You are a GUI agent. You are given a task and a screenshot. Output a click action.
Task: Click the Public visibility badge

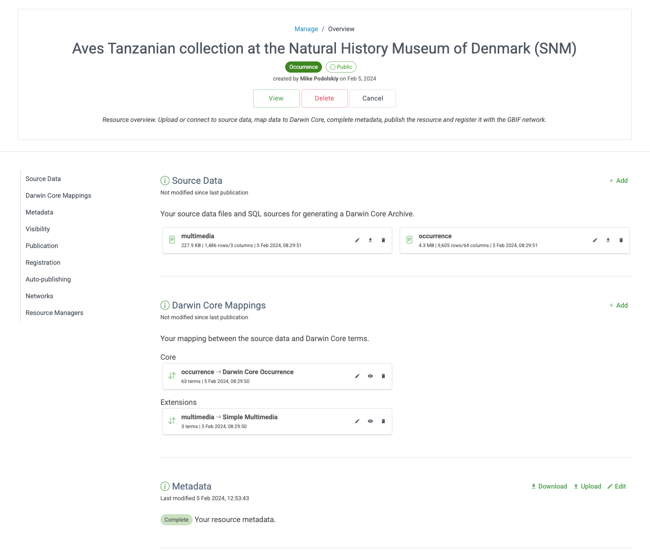point(341,67)
